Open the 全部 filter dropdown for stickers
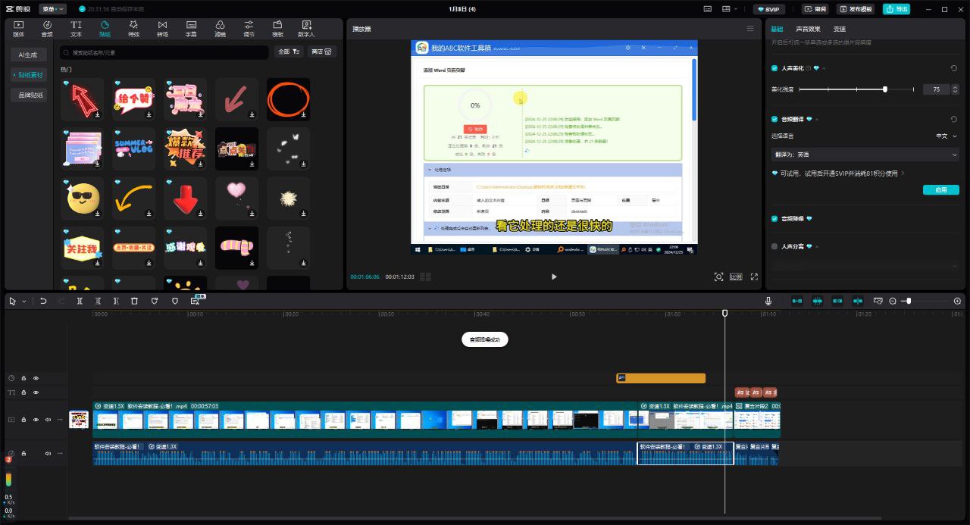This screenshot has height=525, width=970. point(289,52)
